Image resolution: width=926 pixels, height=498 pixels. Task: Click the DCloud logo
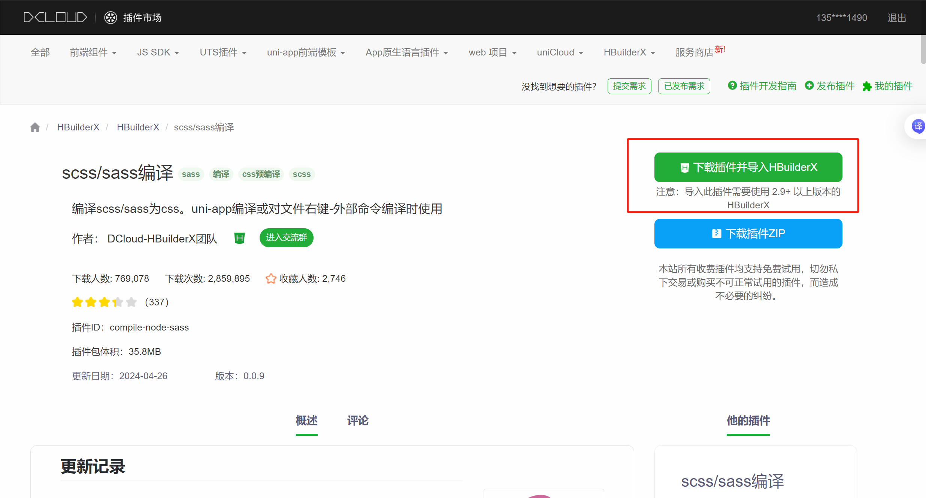pos(55,18)
